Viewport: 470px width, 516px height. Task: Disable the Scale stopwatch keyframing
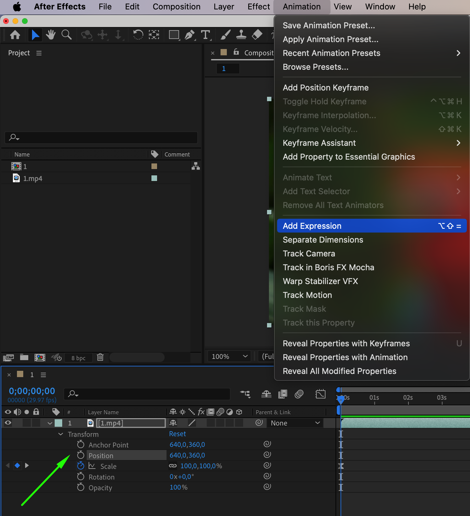point(81,466)
